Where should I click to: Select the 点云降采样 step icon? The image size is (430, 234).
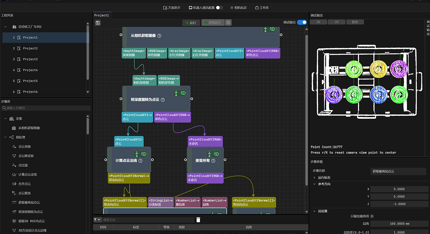click(14, 156)
